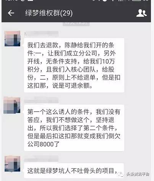The image size is (154, 181).
Task: Select the blurred sender name above third message
Action: [x=41, y=159]
